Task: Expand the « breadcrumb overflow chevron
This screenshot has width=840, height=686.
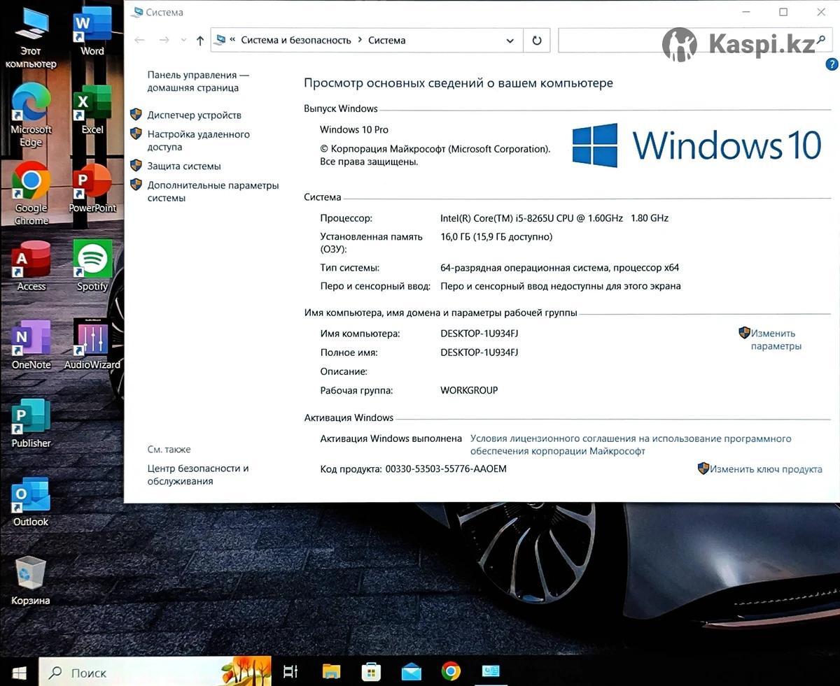Action: (x=232, y=41)
